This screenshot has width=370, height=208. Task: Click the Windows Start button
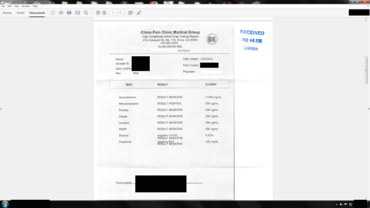coord(5,204)
